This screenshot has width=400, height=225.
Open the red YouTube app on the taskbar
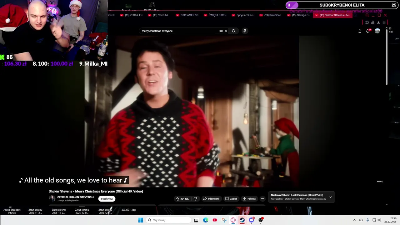215,220
